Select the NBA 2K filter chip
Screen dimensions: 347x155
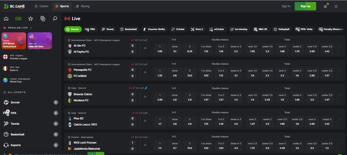[261, 29]
